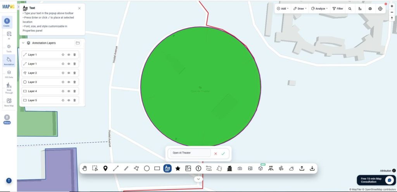Collapse bottom toolbar with down chevron
The image size is (397, 192).
tap(198, 179)
